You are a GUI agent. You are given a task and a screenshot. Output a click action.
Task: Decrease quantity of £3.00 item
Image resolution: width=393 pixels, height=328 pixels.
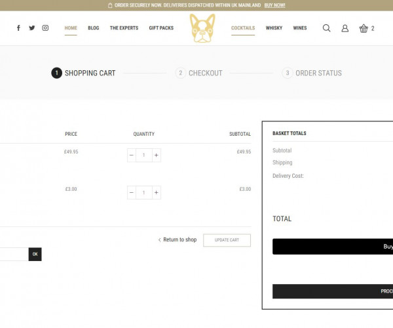click(x=132, y=193)
